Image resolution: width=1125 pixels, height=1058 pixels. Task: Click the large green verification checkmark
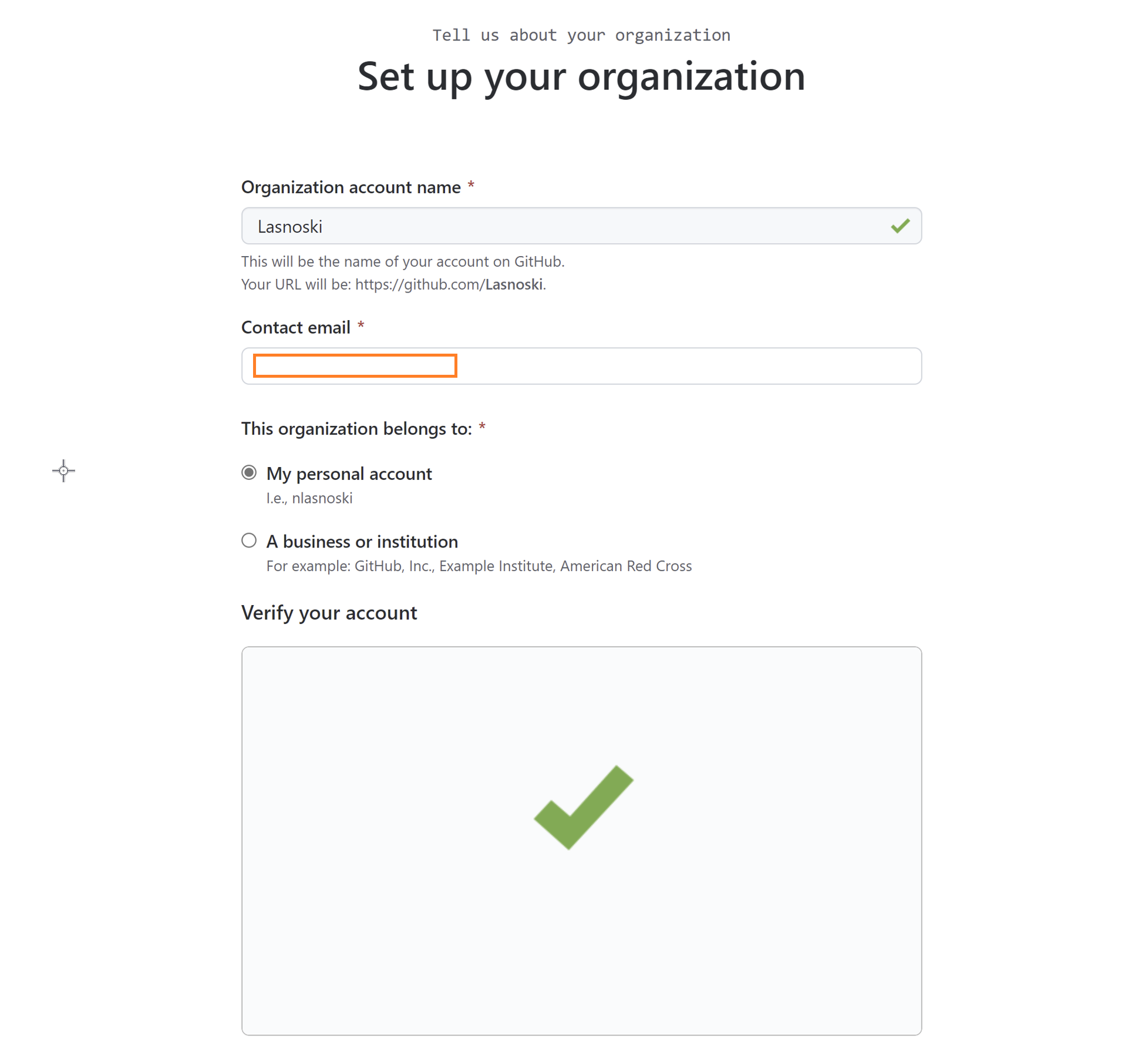(583, 807)
